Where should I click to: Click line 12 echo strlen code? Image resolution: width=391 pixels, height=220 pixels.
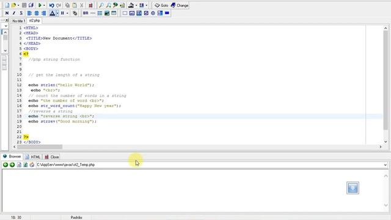click(x=61, y=85)
